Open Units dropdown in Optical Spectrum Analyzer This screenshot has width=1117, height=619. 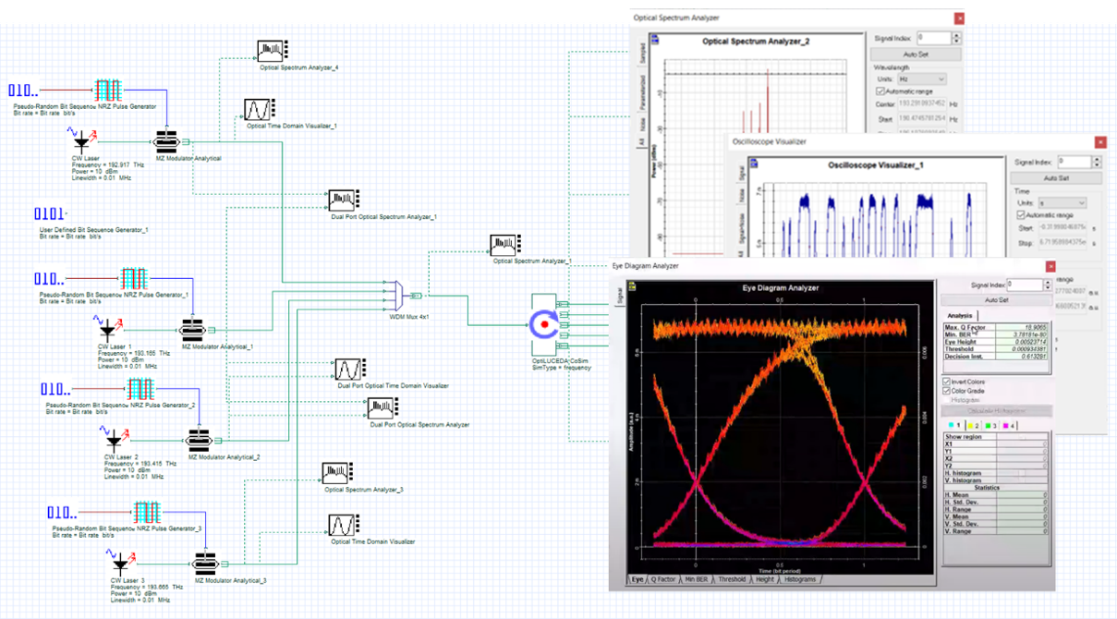coord(920,79)
